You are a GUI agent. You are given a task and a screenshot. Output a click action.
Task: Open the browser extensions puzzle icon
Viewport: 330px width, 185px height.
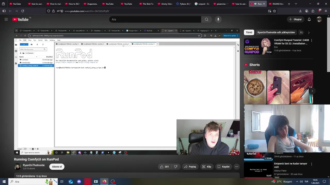[313, 11]
